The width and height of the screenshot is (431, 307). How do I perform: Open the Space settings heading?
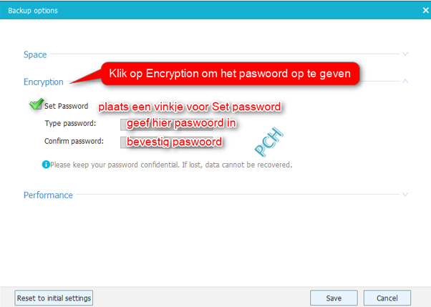pos(35,54)
